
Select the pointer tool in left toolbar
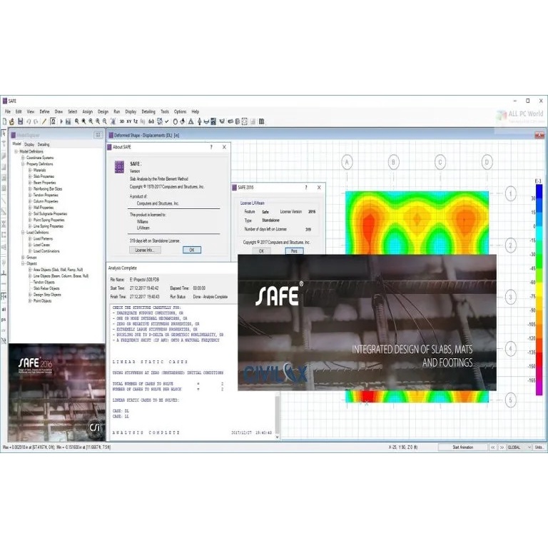point(4,133)
